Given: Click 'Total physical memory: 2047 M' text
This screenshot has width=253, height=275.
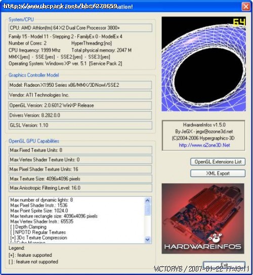Looking at the screenshot, I should point(101,50).
